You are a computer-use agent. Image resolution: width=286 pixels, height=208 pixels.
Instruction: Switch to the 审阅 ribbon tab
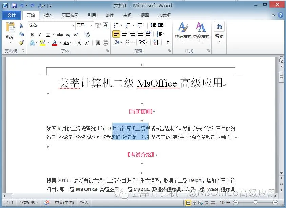click(x=127, y=15)
